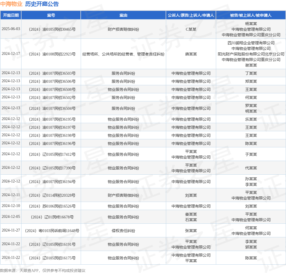This screenshot has height=273, width=286.
Task: Click case number (2024)渝0108民初22923号
Action: point(52,54)
